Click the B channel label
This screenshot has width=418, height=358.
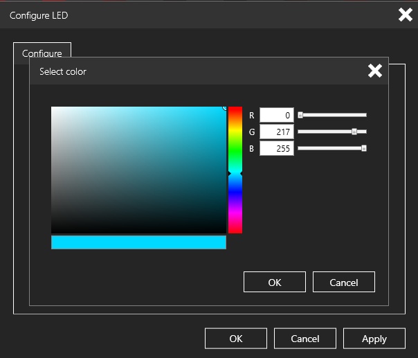tap(251, 148)
